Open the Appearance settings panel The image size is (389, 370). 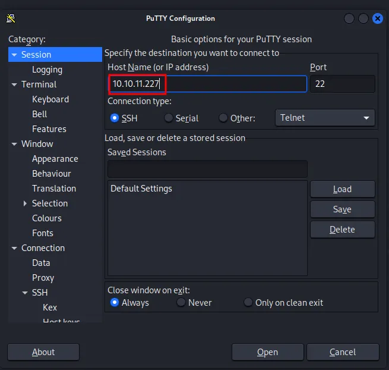pos(55,159)
